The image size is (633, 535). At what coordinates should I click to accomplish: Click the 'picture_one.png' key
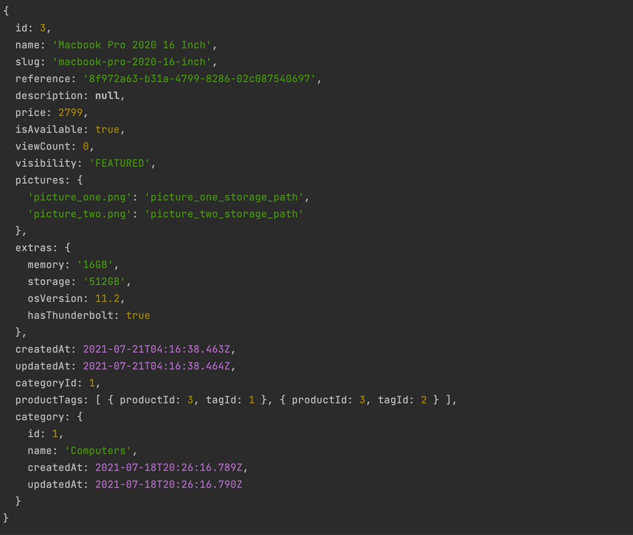point(80,197)
